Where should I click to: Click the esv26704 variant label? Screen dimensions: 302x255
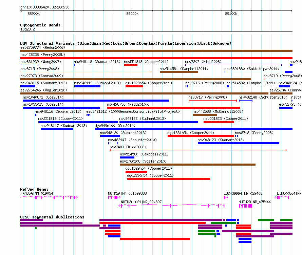coord(286,90)
